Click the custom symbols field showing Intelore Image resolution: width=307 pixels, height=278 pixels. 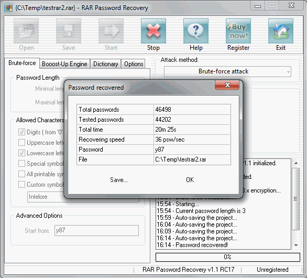83,197
